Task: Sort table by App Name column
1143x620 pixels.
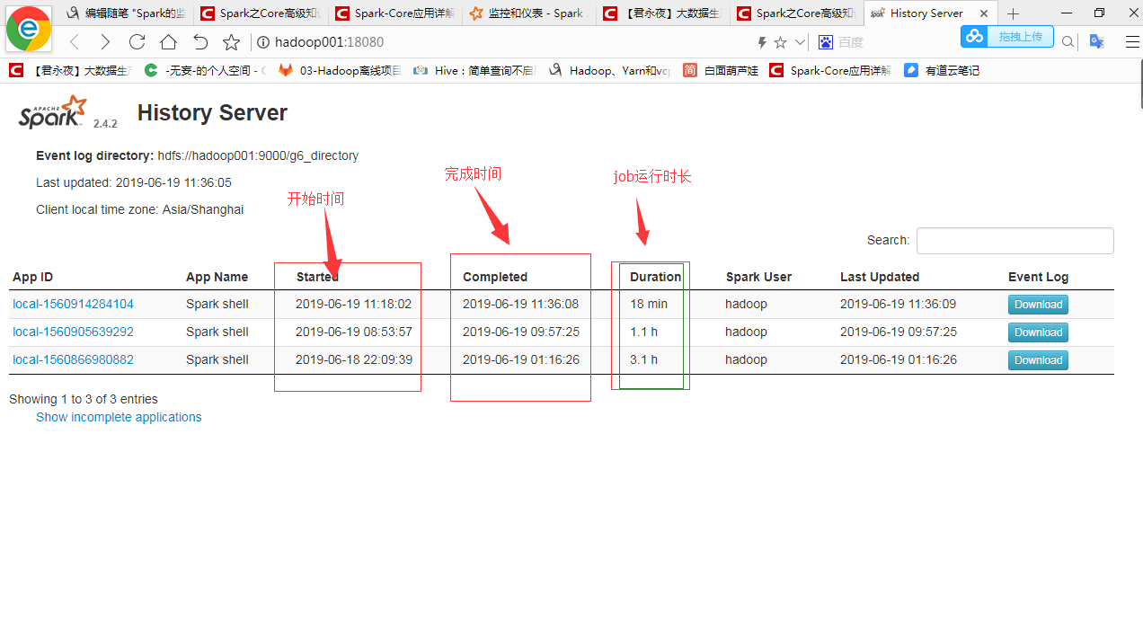Action: 217,277
